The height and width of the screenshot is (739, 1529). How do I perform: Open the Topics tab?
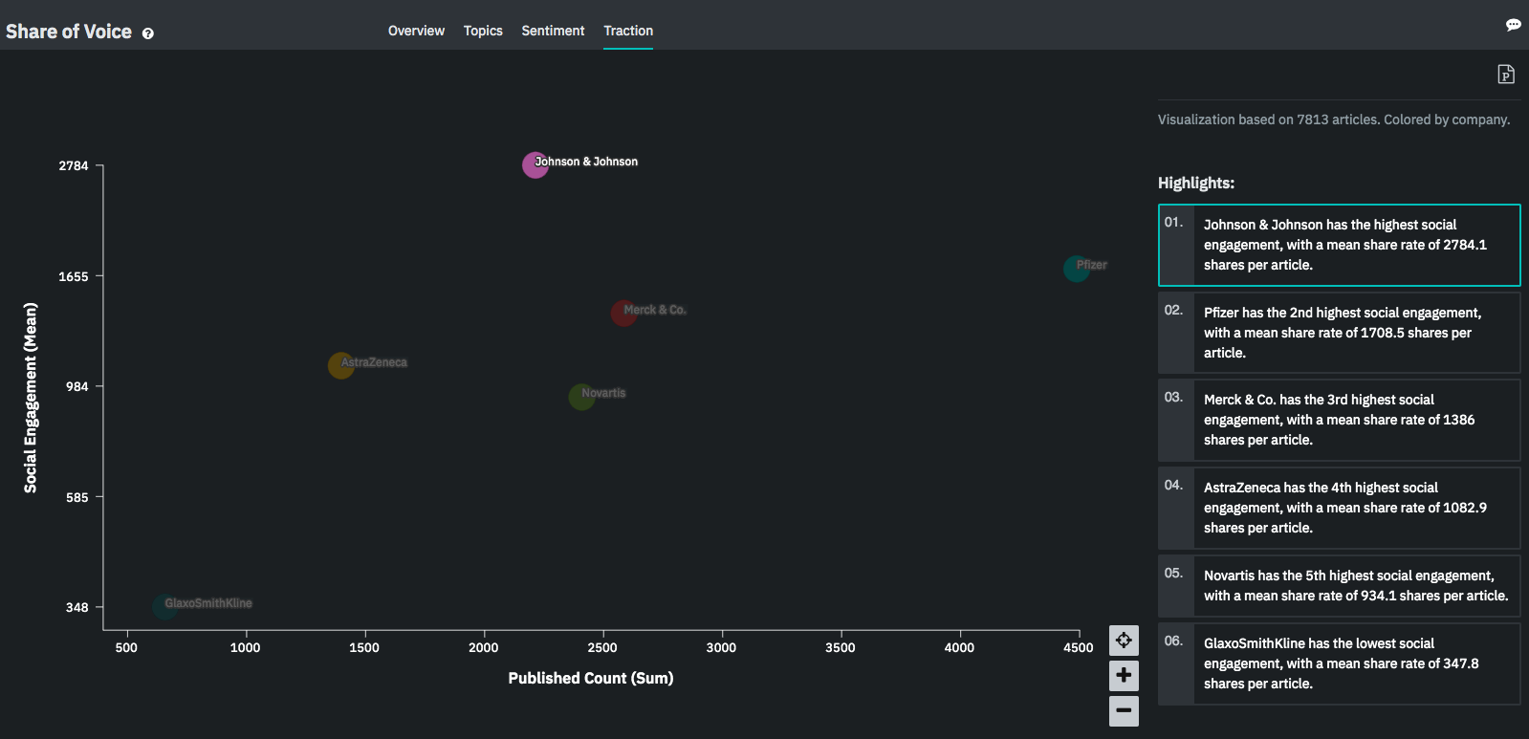pyautogui.click(x=483, y=31)
